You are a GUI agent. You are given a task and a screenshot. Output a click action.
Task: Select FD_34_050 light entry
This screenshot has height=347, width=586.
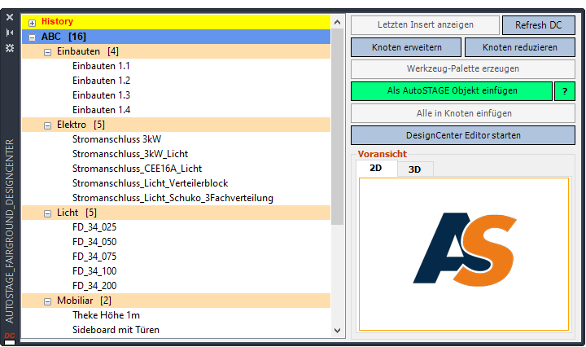[x=94, y=242]
